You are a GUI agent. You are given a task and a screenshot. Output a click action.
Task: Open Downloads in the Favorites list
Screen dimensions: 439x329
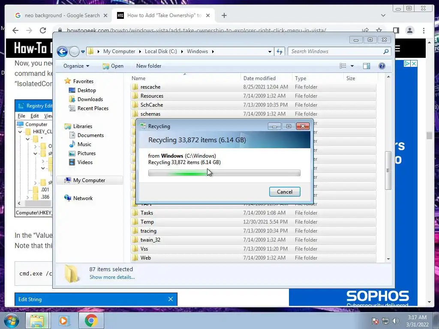[90, 99]
